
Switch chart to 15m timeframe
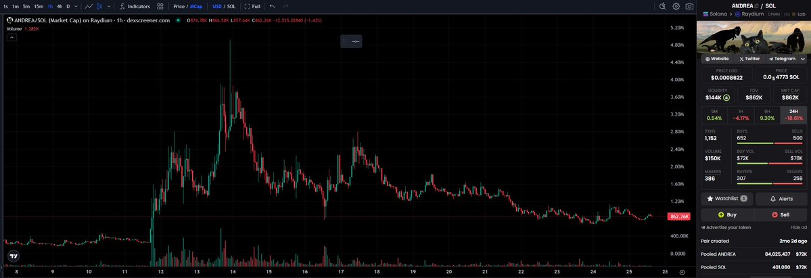click(39, 6)
